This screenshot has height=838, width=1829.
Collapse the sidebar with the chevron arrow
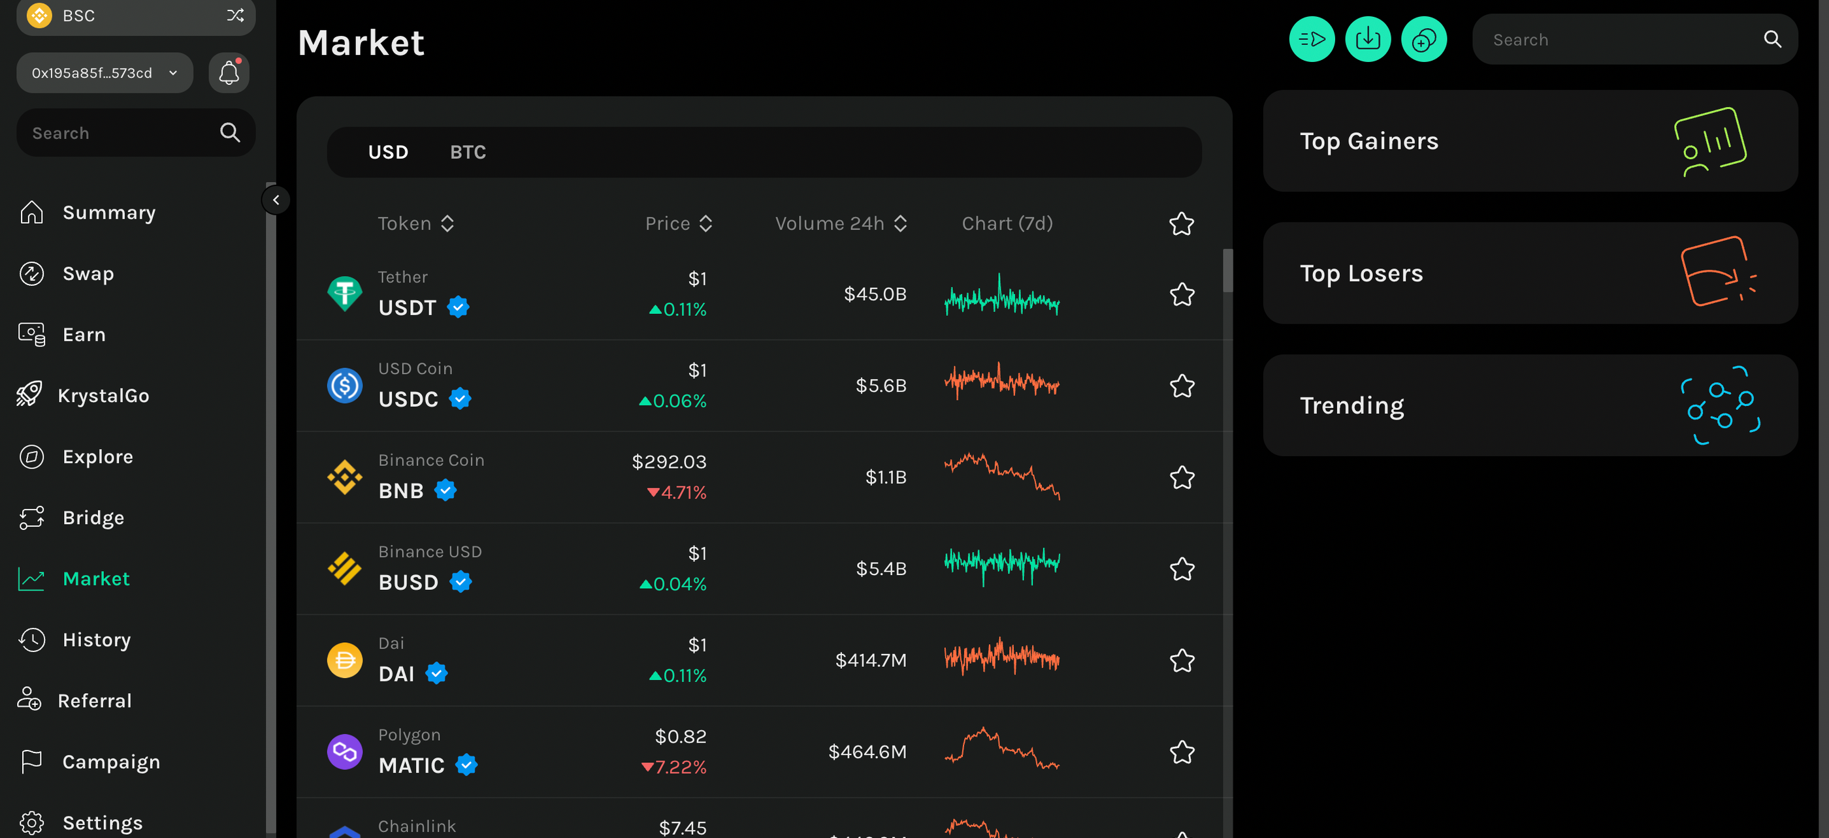pyautogui.click(x=276, y=200)
